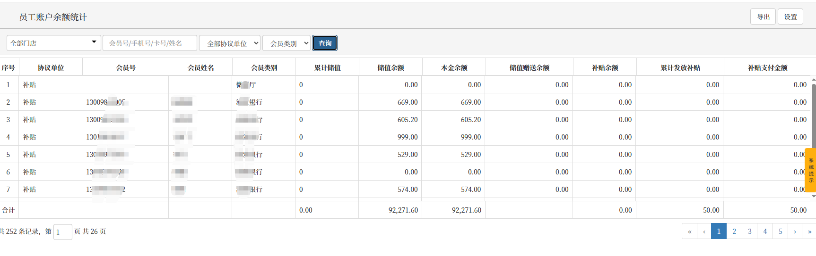
Task: Go to previous page ‹
Action: pyautogui.click(x=704, y=231)
